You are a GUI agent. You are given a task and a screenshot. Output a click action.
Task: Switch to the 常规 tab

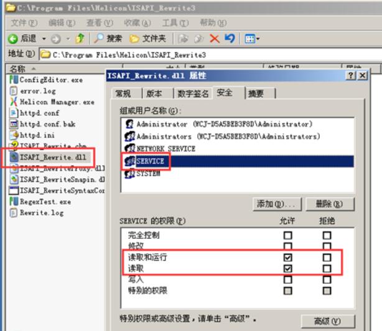[x=123, y=93]
